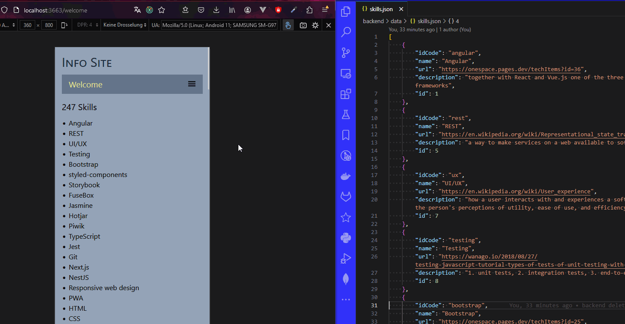This screenshot has height=324, width=625.
Task: Open the Source Control view
Action: point(346,53)
